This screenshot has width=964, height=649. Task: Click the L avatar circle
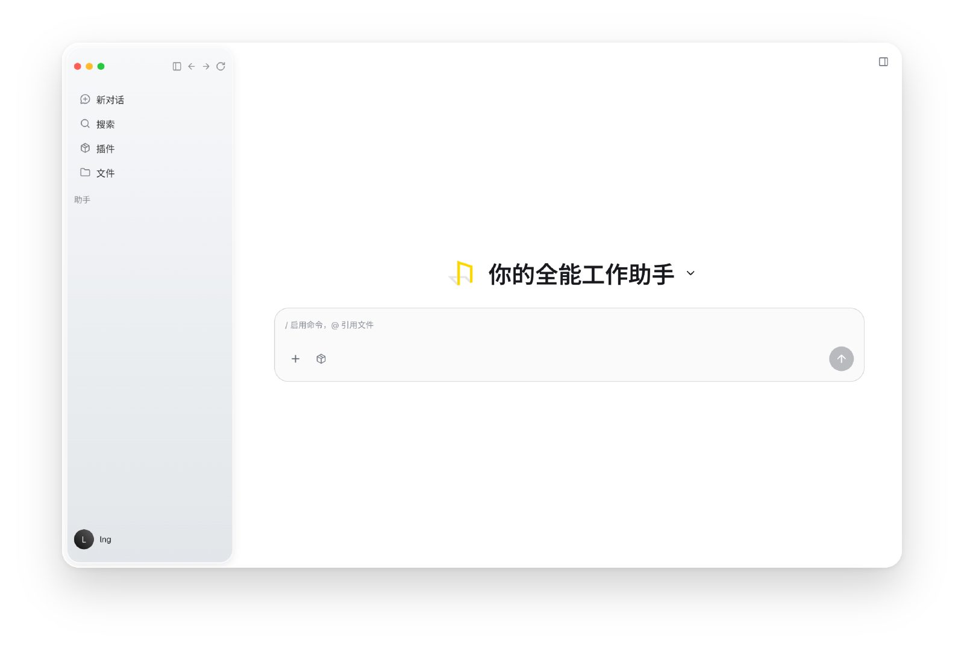(84, 539)
